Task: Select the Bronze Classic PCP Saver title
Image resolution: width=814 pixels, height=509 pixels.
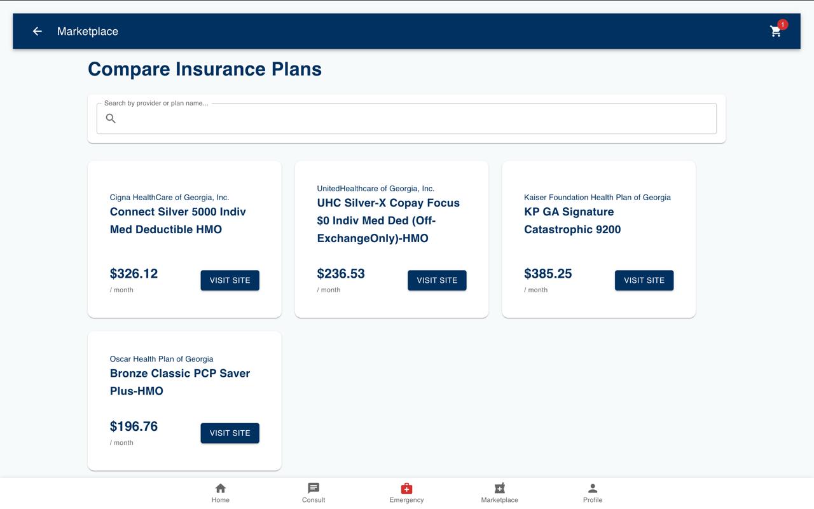Action: 179,382
